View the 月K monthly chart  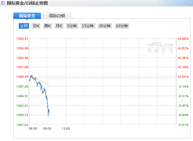pyautogui.click(x=59, y=26)
